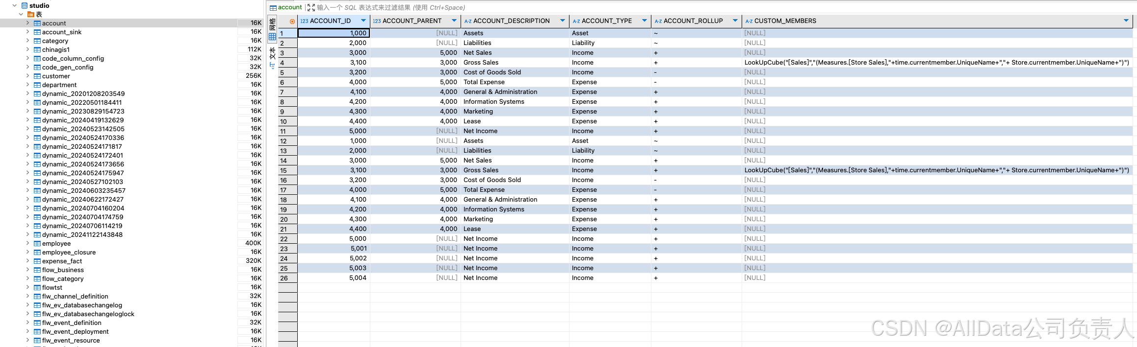Click the studio database icon
The image size is (1137, 347).
coord(25,5)
